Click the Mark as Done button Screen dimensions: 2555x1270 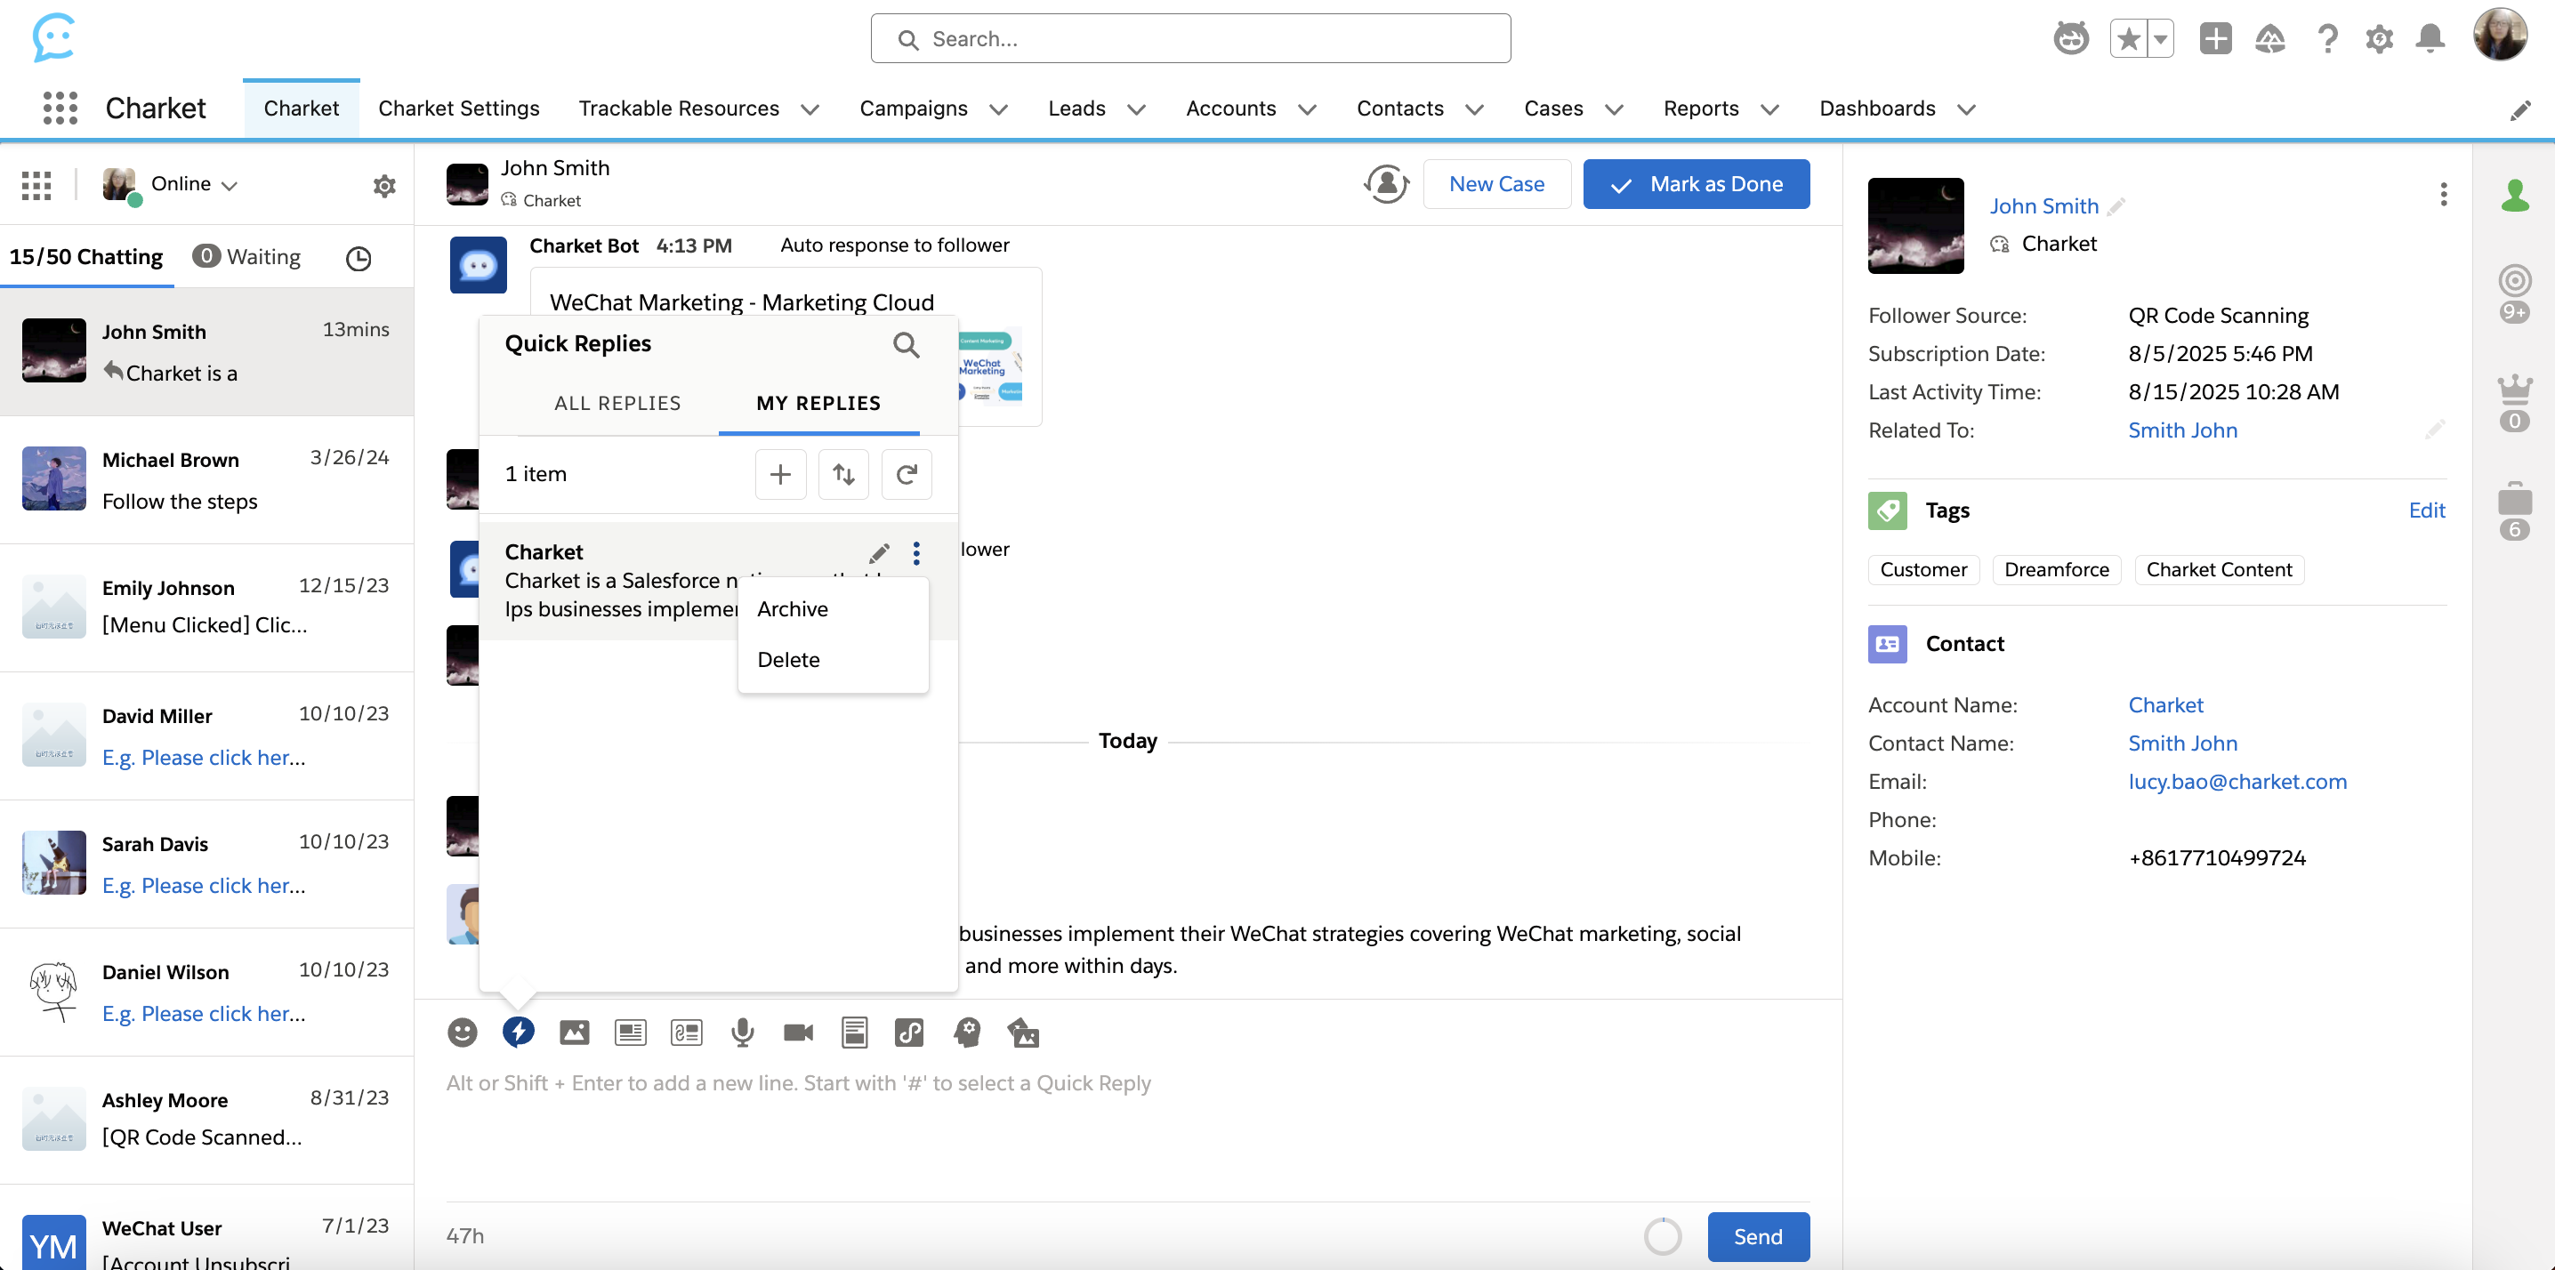[1696, 183]
